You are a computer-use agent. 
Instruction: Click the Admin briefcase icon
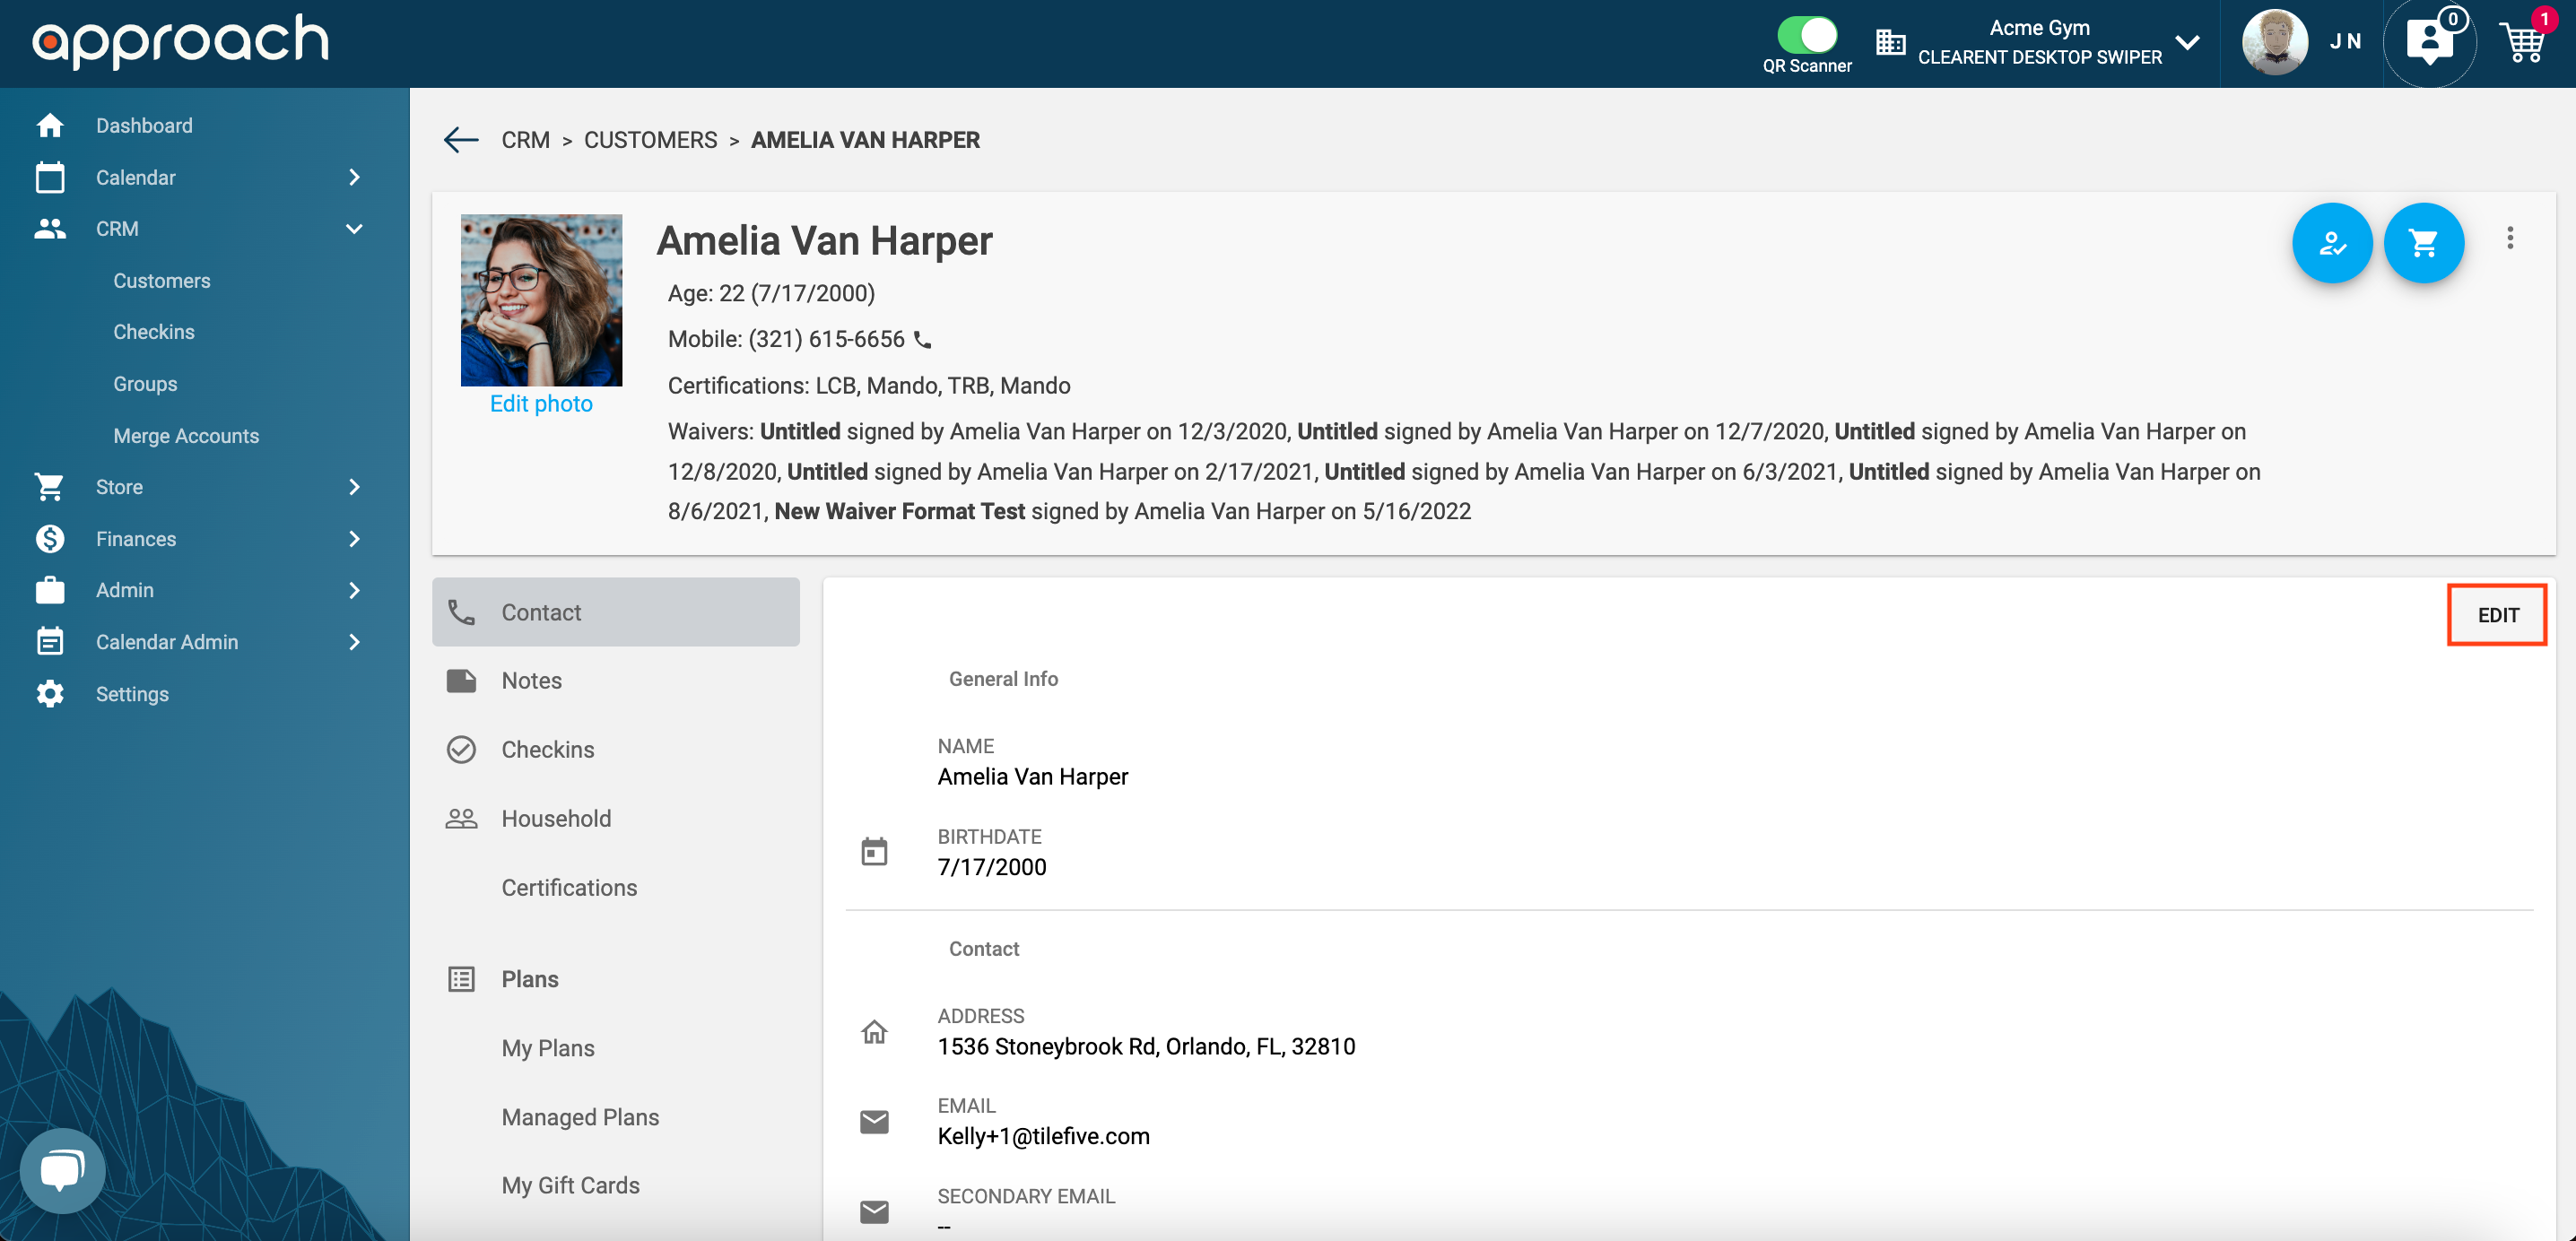pos(49,590)
